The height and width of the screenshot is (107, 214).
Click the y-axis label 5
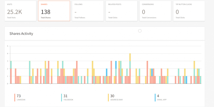click(8, 46)
